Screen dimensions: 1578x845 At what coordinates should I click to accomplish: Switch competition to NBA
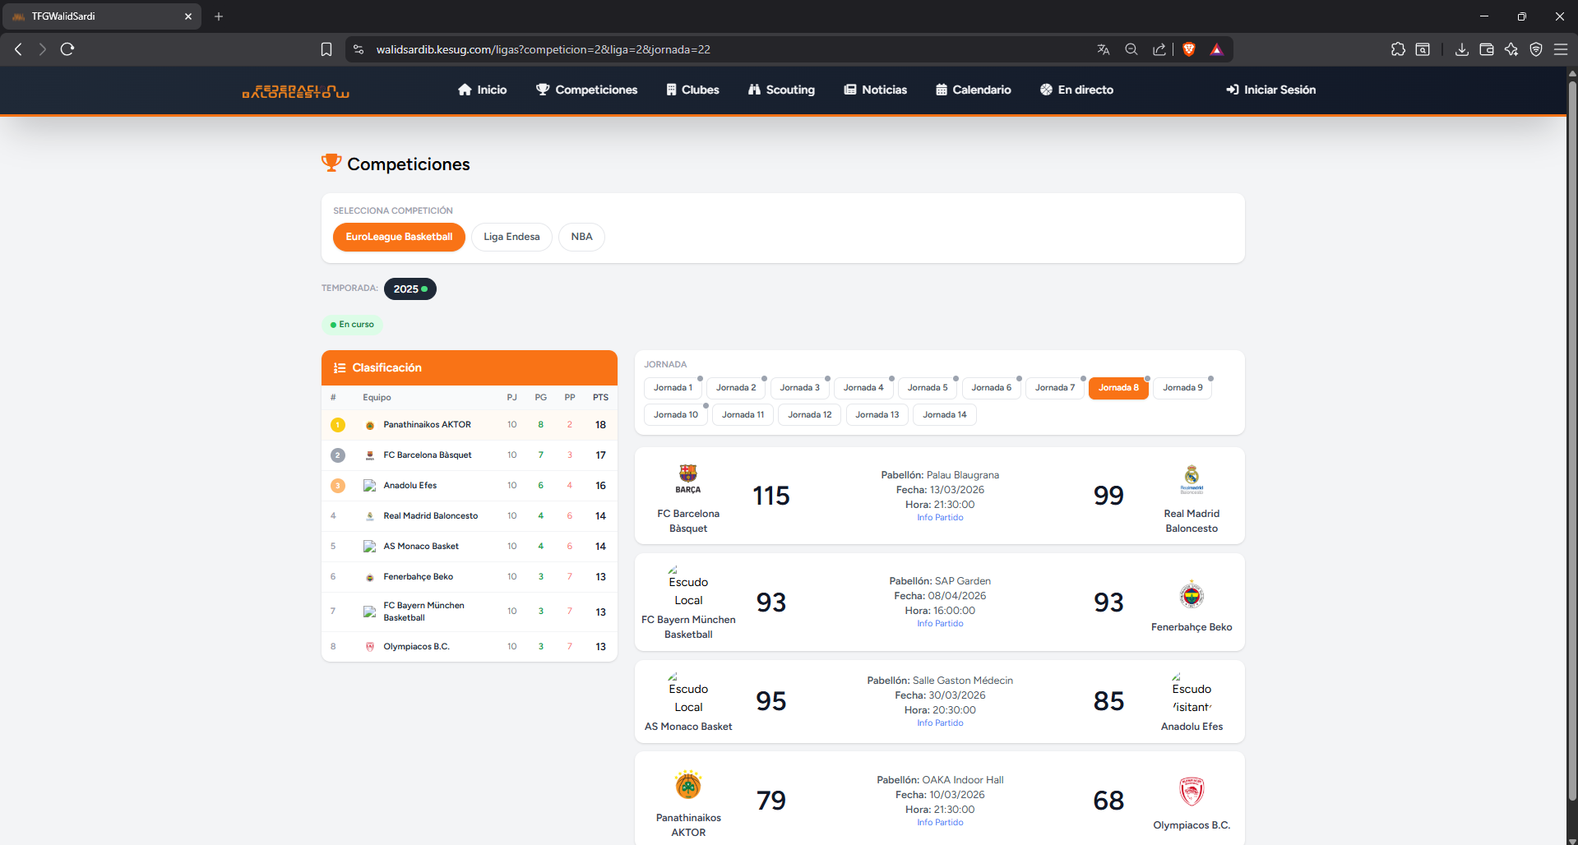581,237
